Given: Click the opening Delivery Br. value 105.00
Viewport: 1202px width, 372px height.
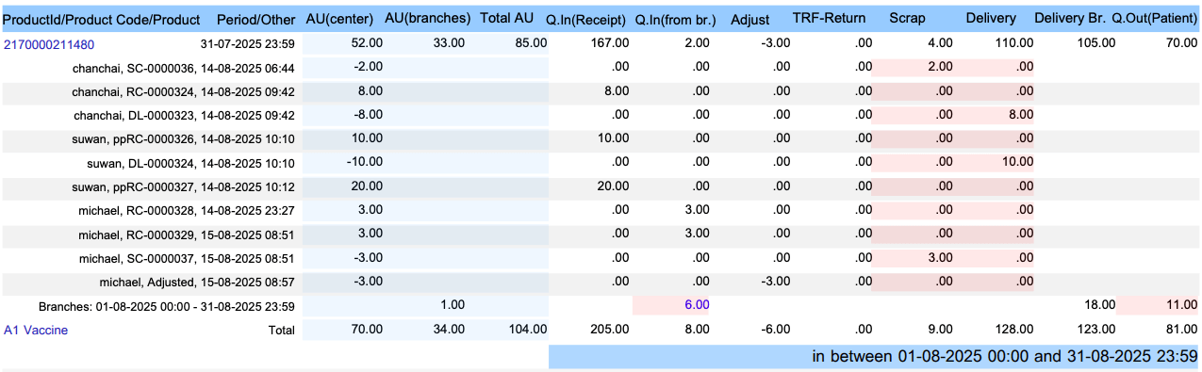Looking at the screenshot, I should point(1096,43).
